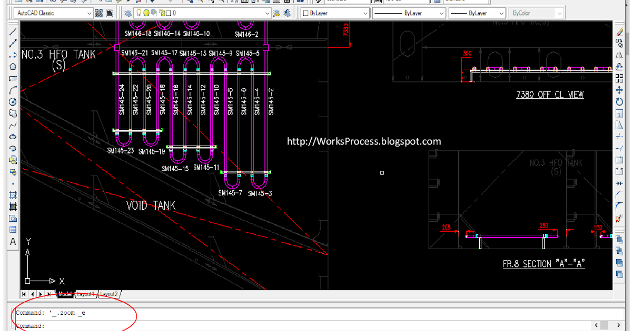632x331 pixels.
Task: Open the AutoCAD Classic workspace dropdown
Action: (x=89, y=13)
